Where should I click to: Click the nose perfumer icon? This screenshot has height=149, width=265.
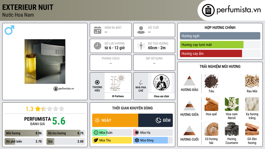point(141,82)
